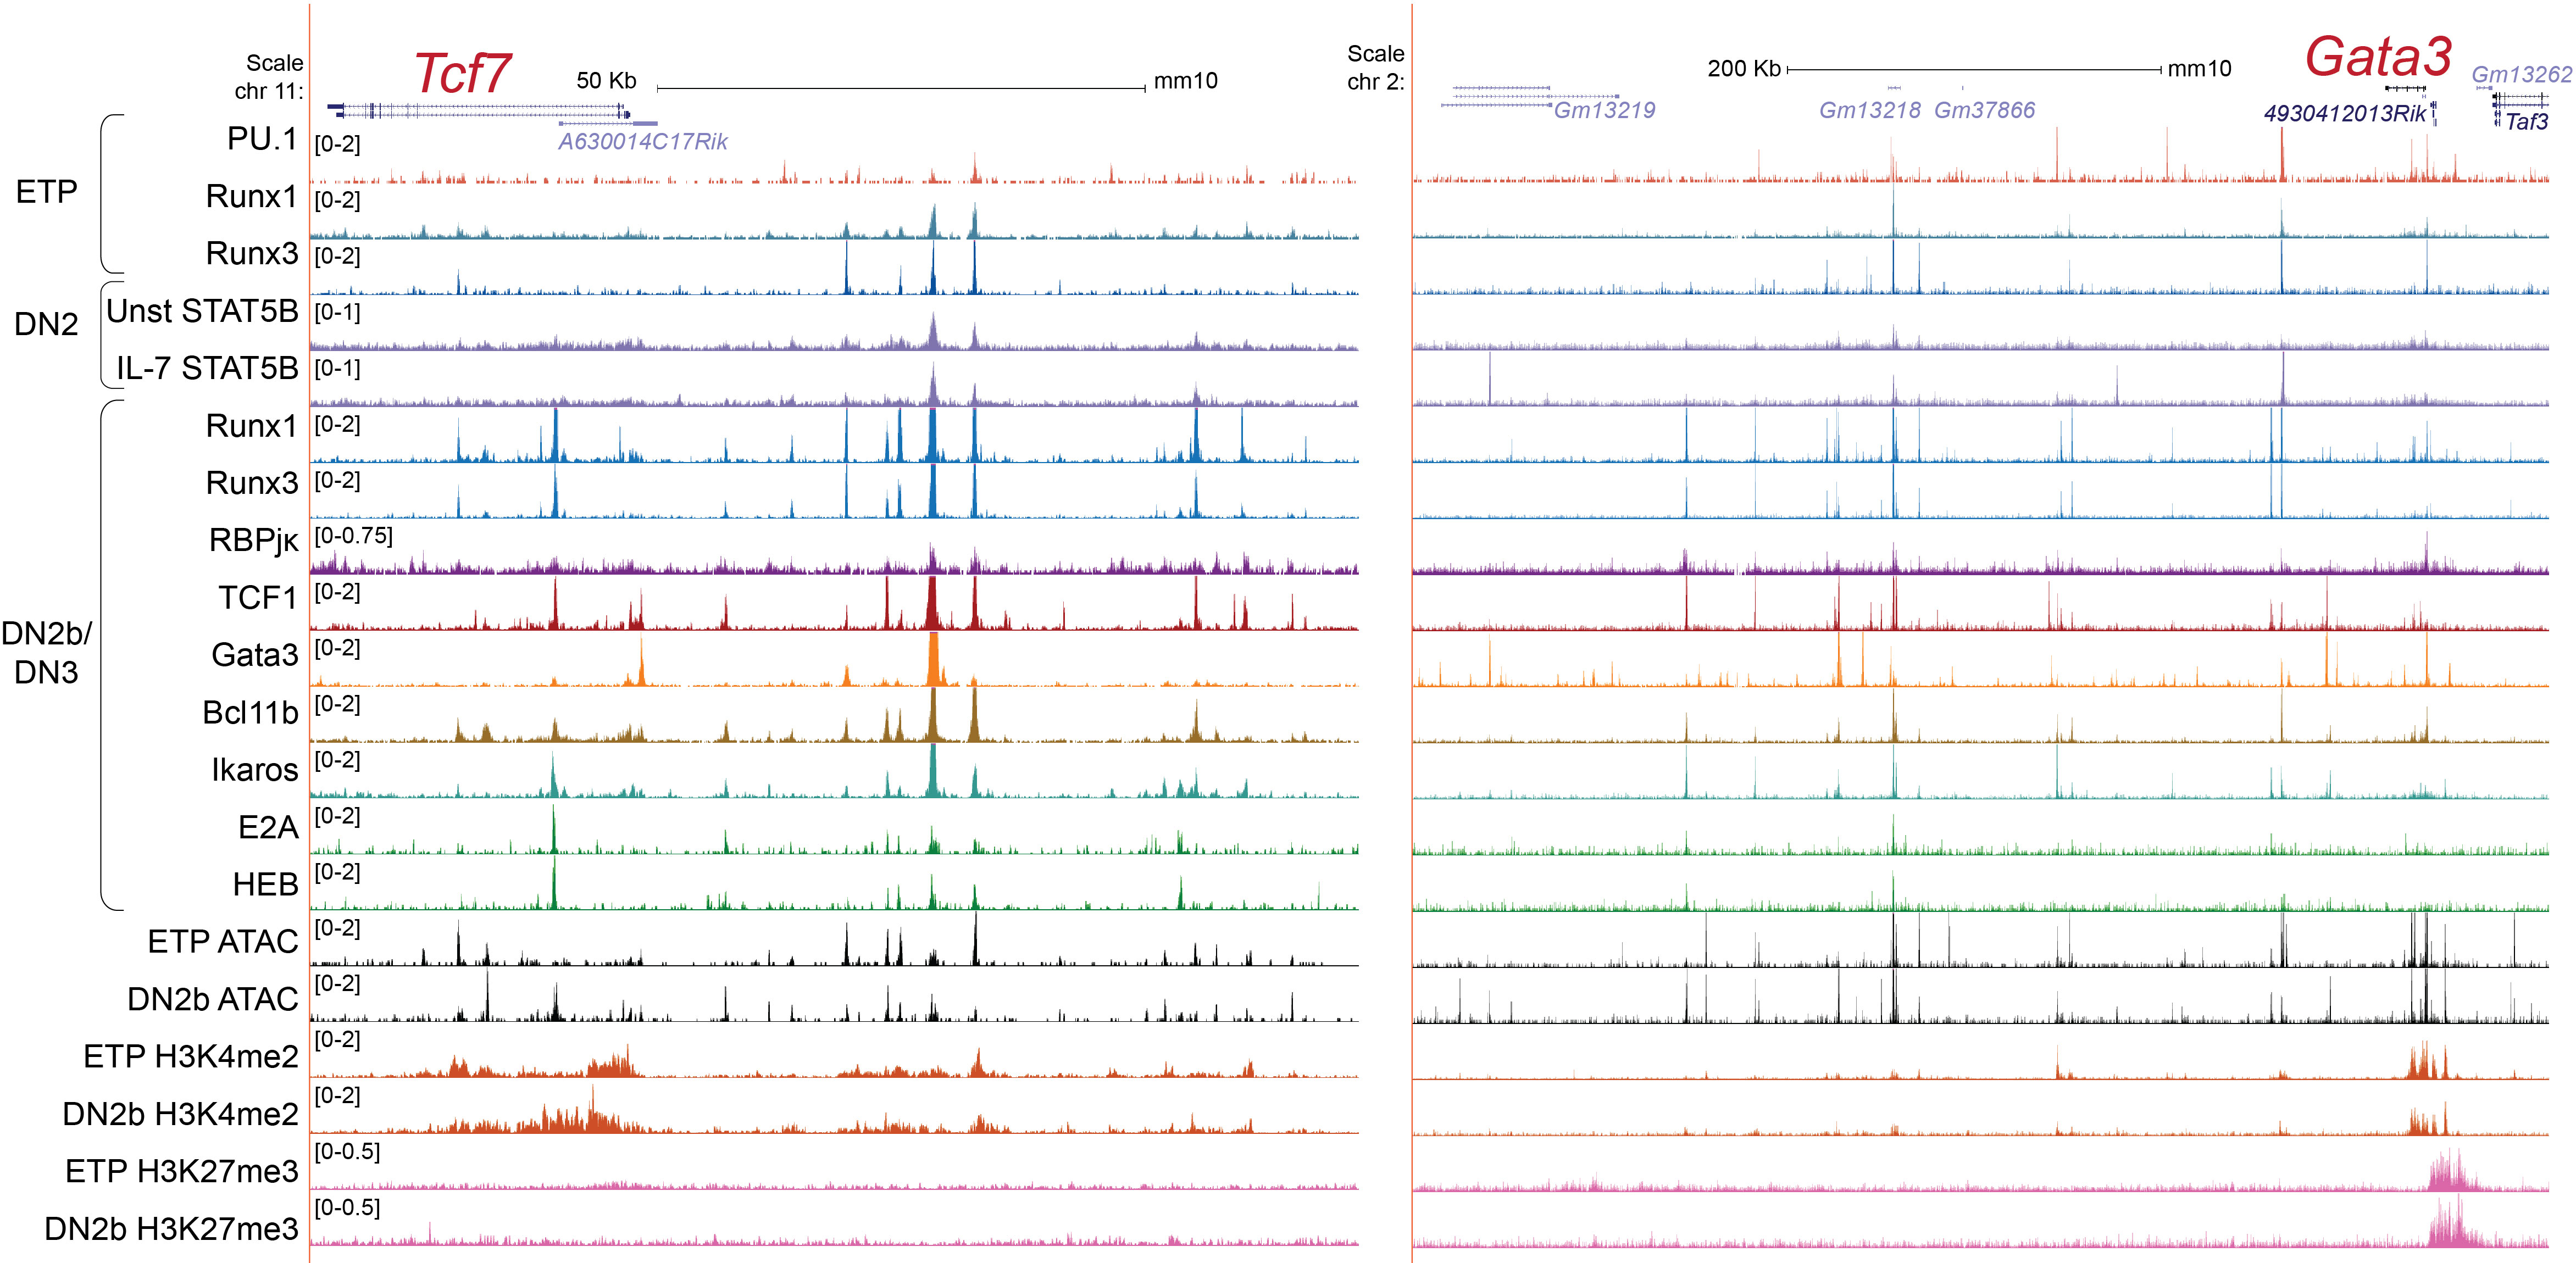Select the Gm13262 gene annotation
This screenshot has width=2576, height=1263.
pyautogui.click(x=2521, y=75)
